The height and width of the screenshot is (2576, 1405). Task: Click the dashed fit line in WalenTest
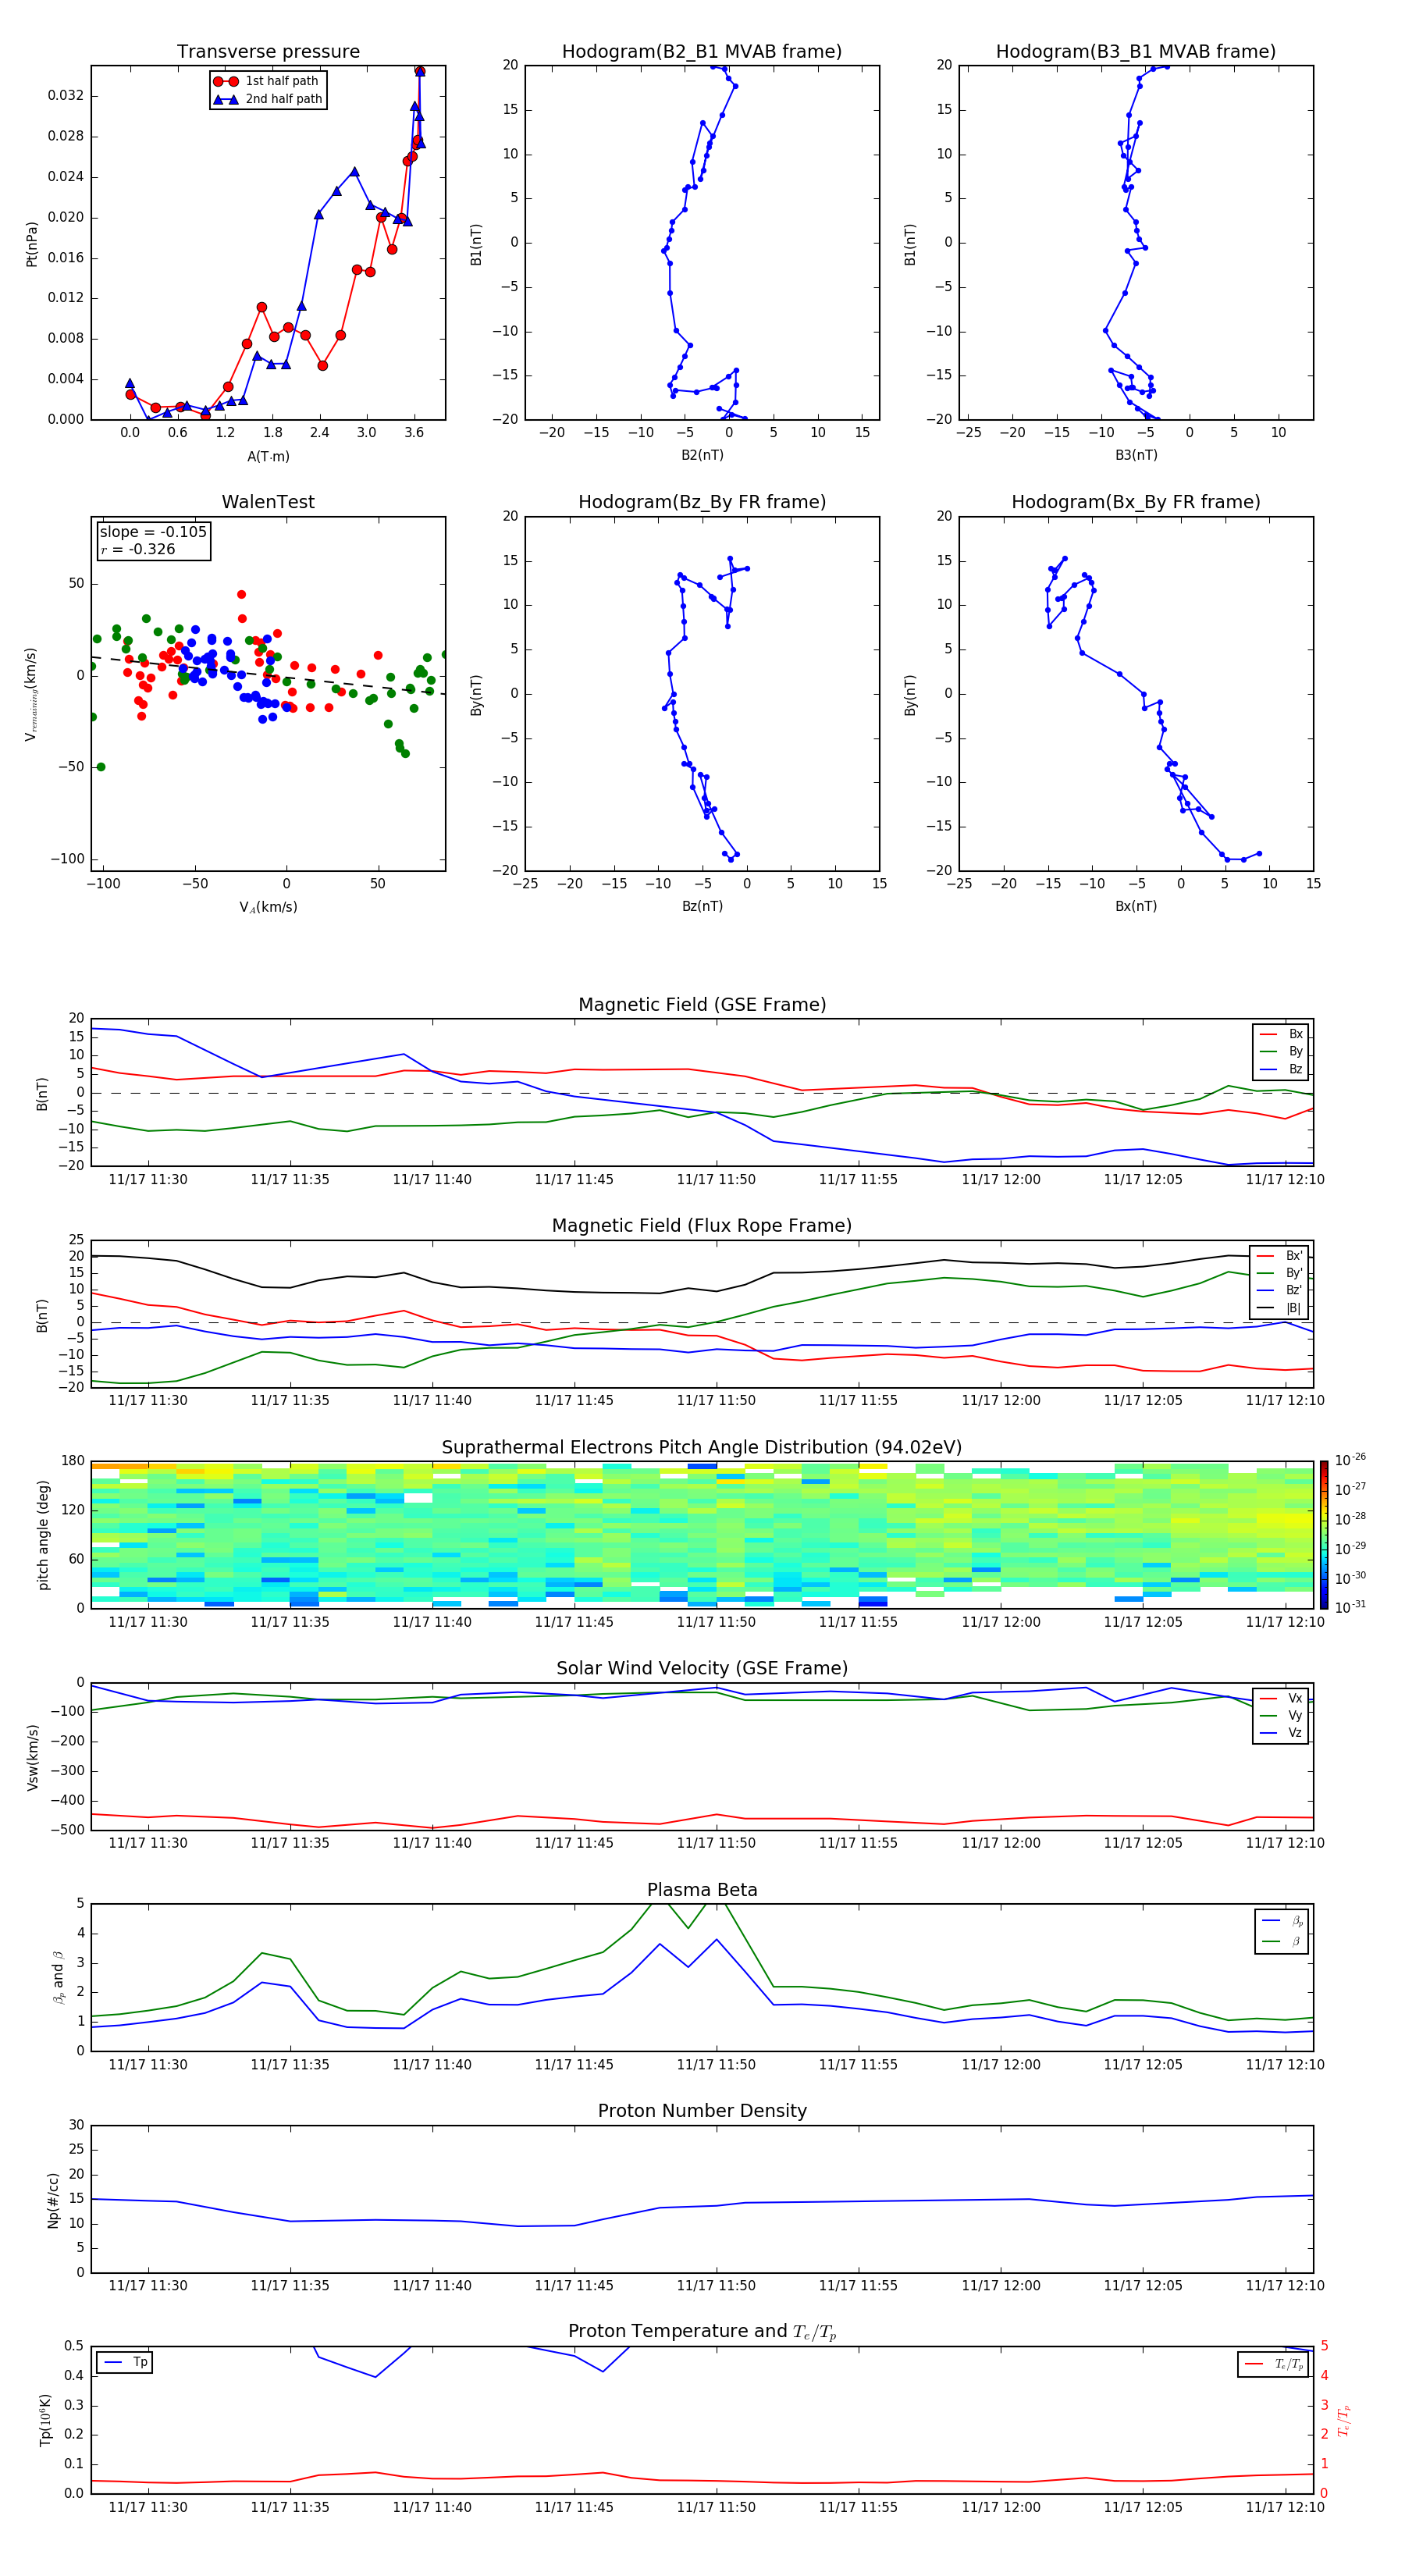268,675
